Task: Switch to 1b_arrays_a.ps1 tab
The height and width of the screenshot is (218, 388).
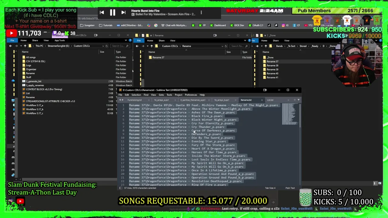Action: (161, 100)
